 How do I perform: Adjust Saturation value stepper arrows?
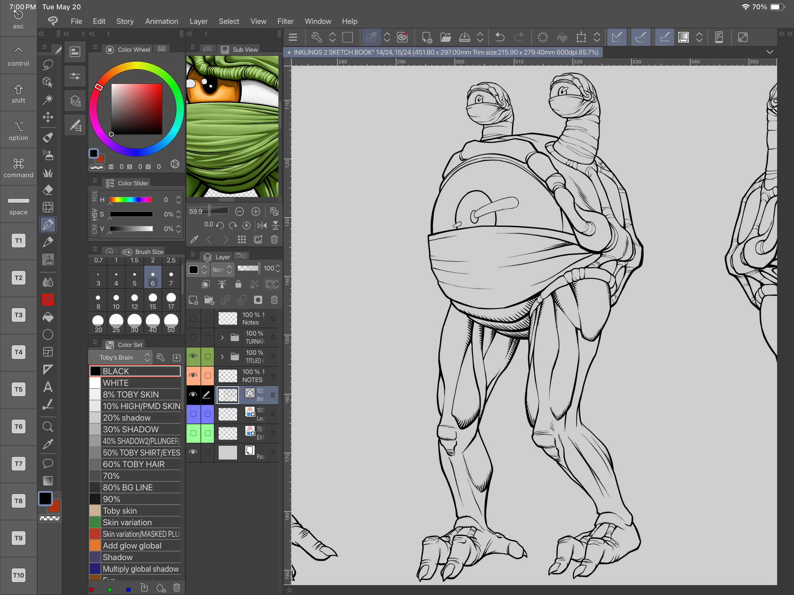pyautogui.click(x=178, y=214)
